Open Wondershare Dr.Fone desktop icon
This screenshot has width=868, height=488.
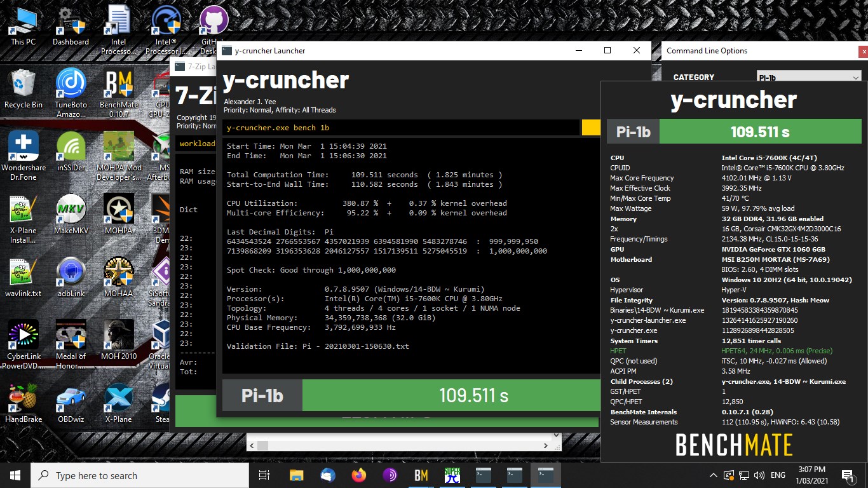[x=24, y=156]
